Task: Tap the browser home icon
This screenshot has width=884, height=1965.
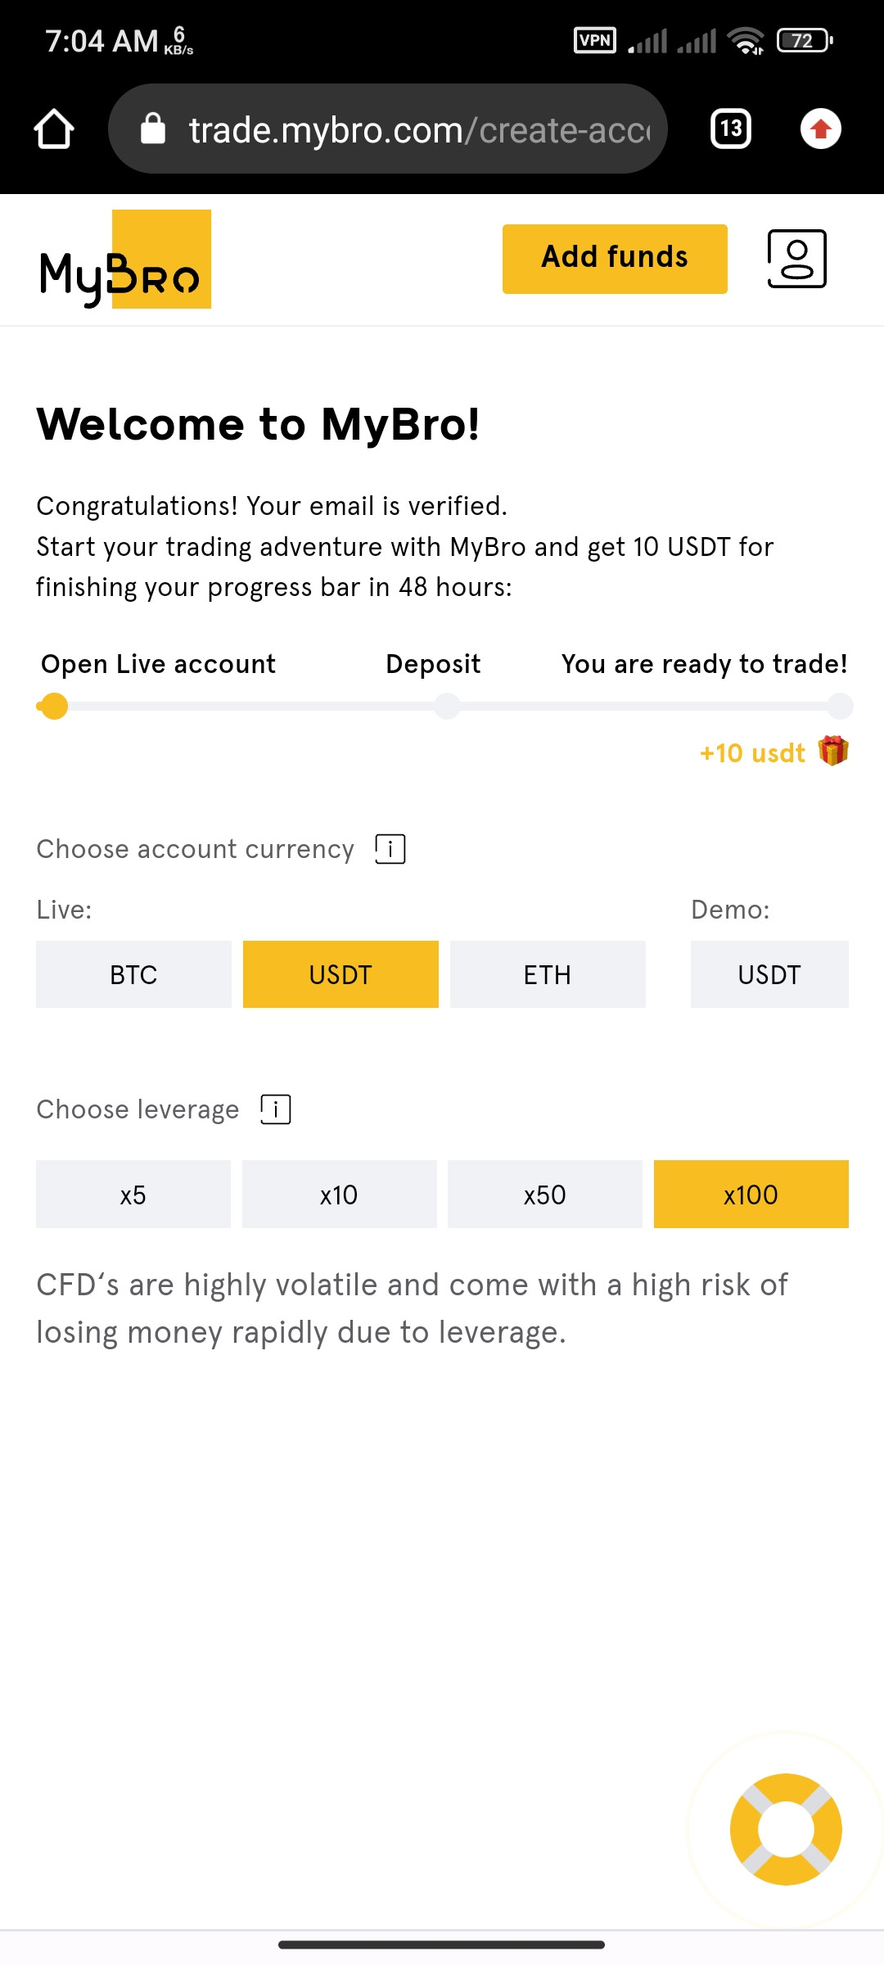Action: point(54,129)
